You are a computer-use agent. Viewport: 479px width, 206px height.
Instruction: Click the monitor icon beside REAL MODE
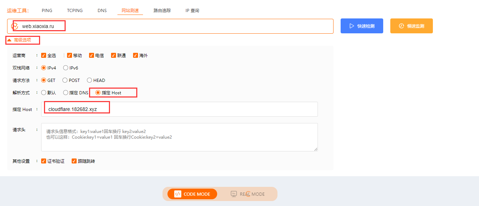pos(234,194)
